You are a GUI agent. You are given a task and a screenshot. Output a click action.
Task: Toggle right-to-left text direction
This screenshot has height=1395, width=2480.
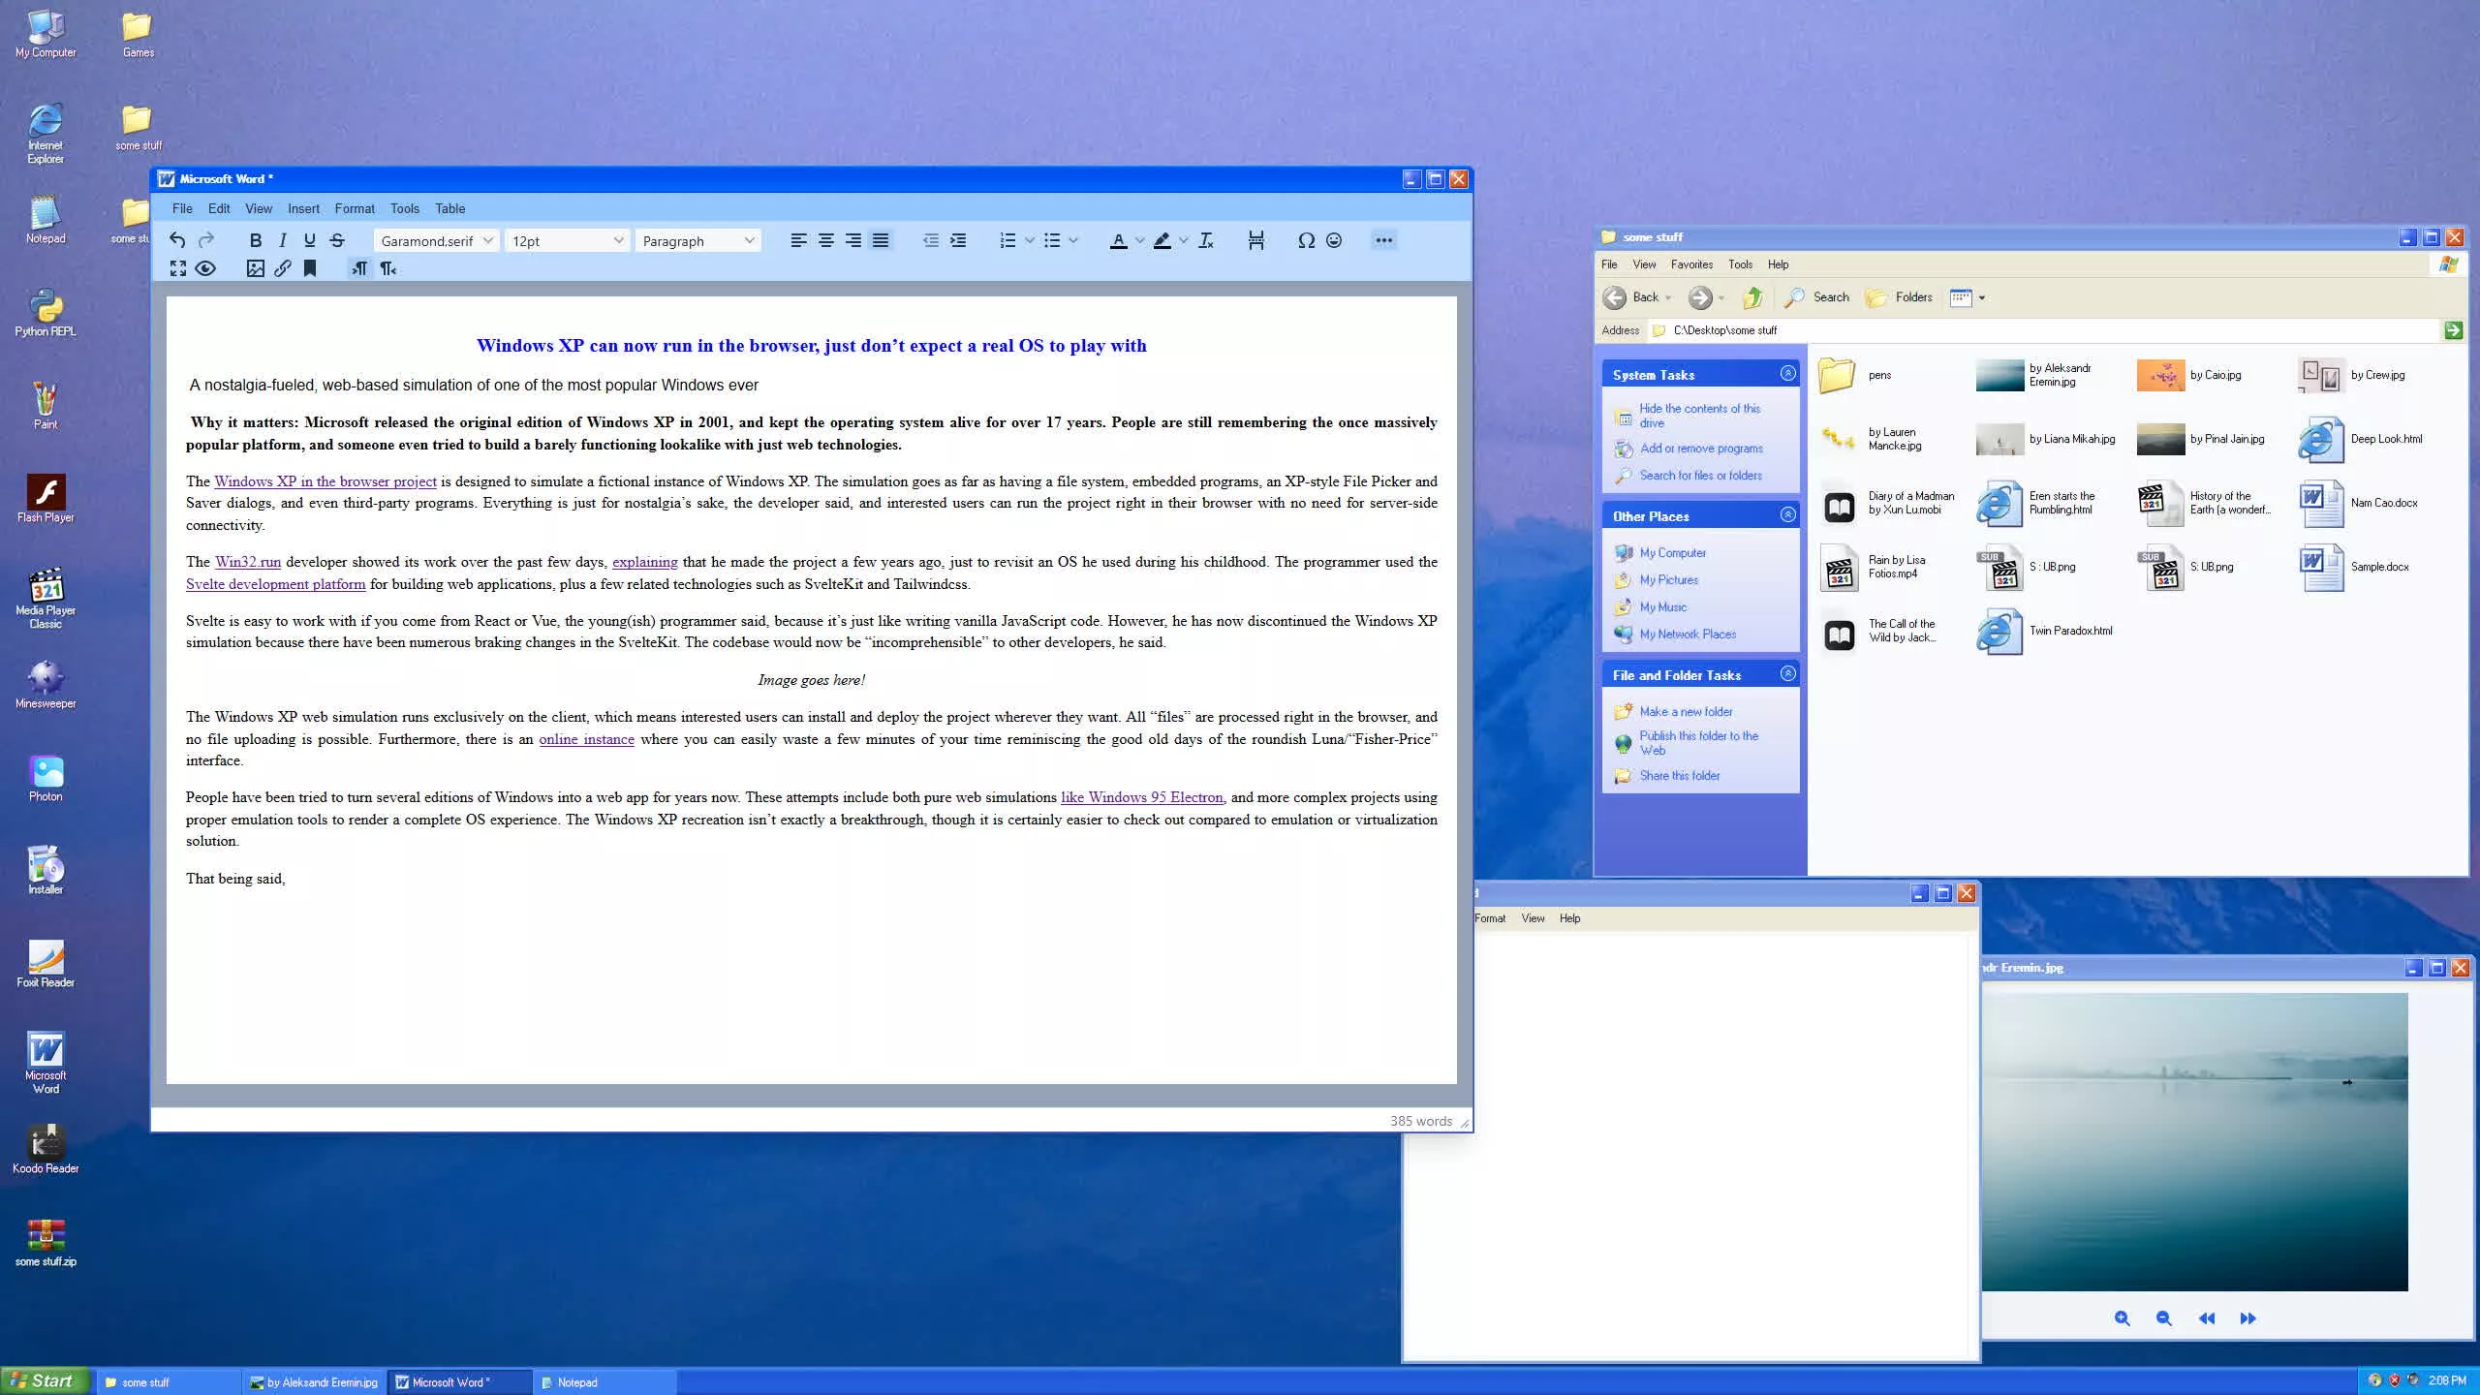(387, 268)
